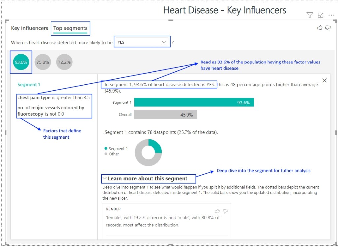Switch to the Key influencers tab

[29, 28]
